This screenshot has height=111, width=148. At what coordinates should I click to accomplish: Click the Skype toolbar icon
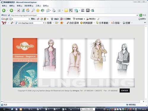click(76, 10)
